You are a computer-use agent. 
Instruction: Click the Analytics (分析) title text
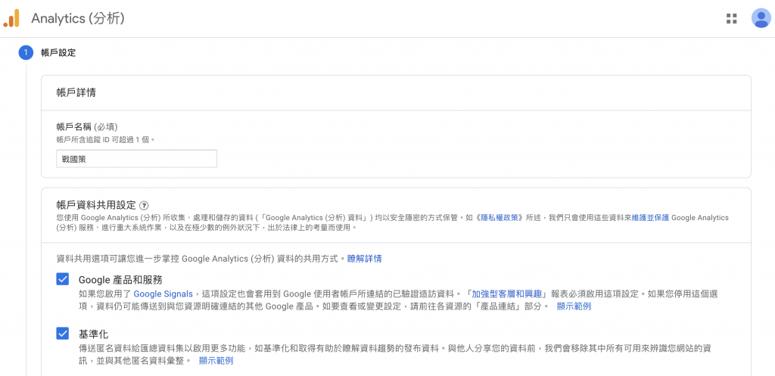click(78, 19)
